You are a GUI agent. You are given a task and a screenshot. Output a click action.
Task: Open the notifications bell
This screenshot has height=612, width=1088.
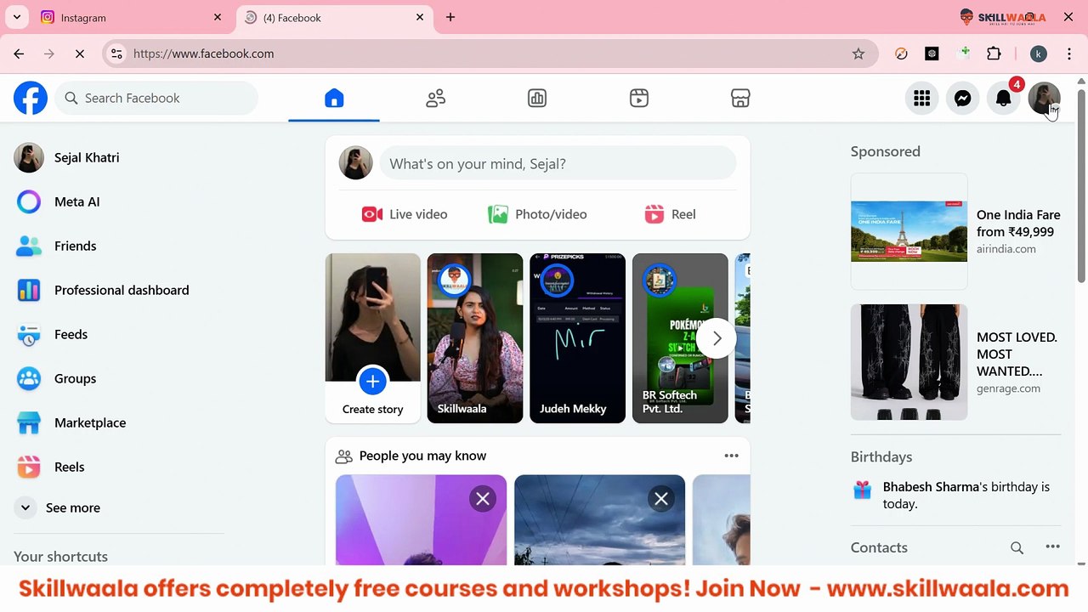(x=1004, y=99)
